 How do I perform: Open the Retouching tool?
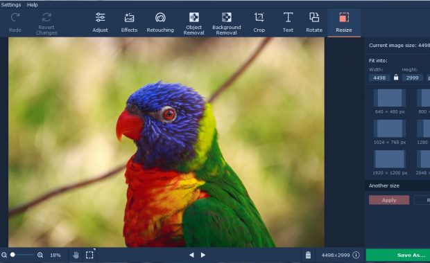[x=160, y=23]
